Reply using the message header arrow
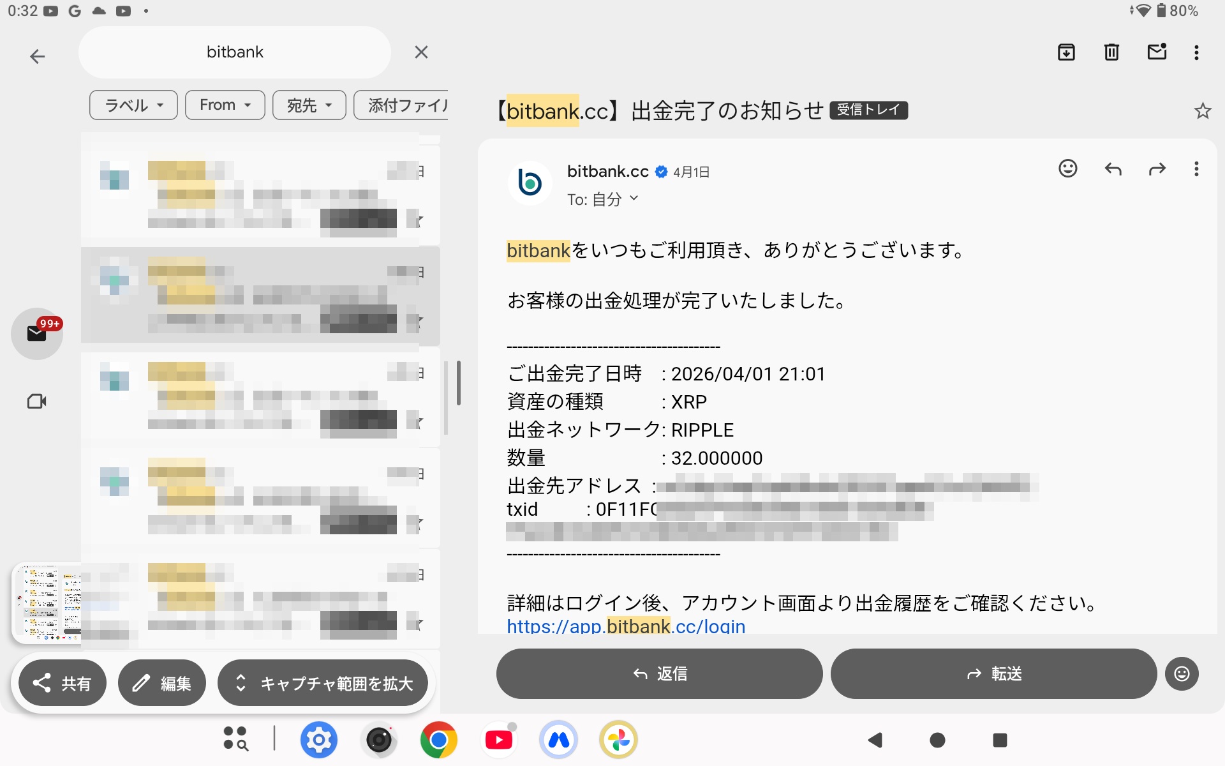This screenshot has width=1225, height=766. pos(1113,169)
